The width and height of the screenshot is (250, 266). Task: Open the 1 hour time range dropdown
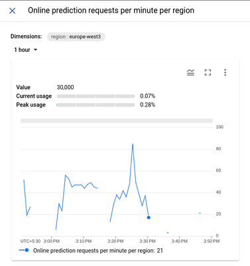coord(26,50)
